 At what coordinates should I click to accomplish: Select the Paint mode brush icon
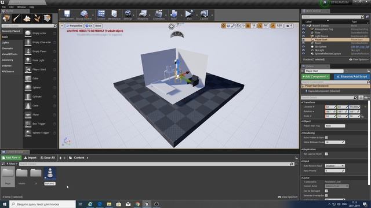[17, 18]
